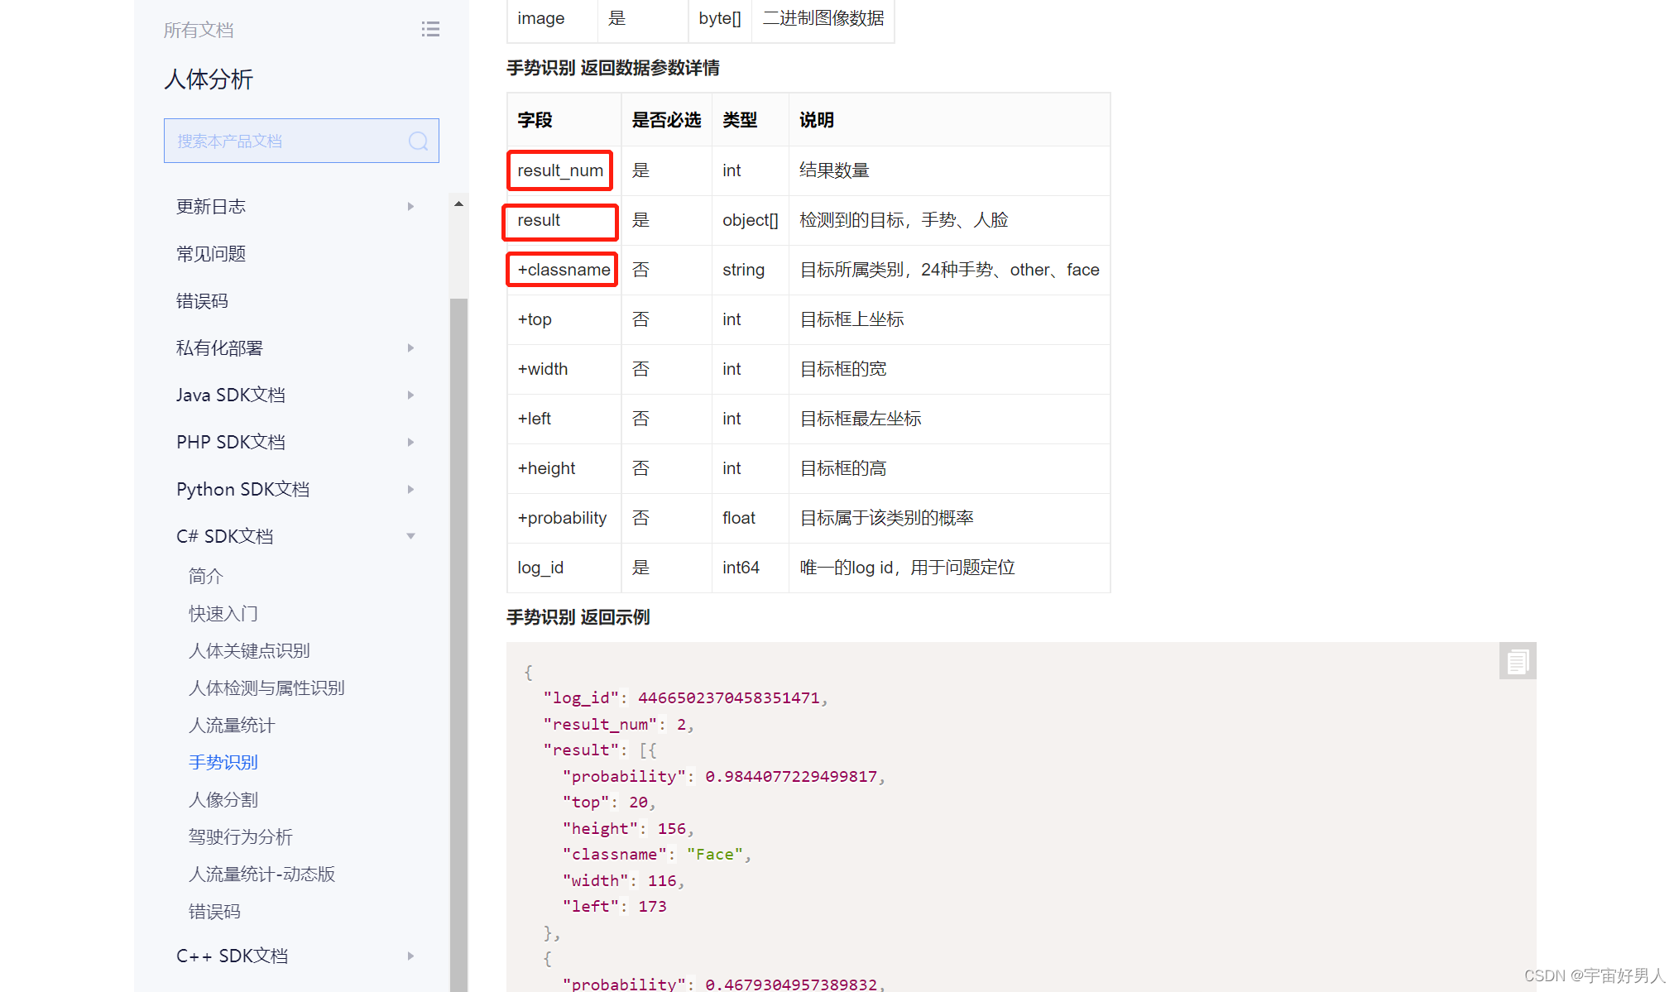Click the object[] type cell
Screen dimensions: 1679x992
(x=750, y=220)
